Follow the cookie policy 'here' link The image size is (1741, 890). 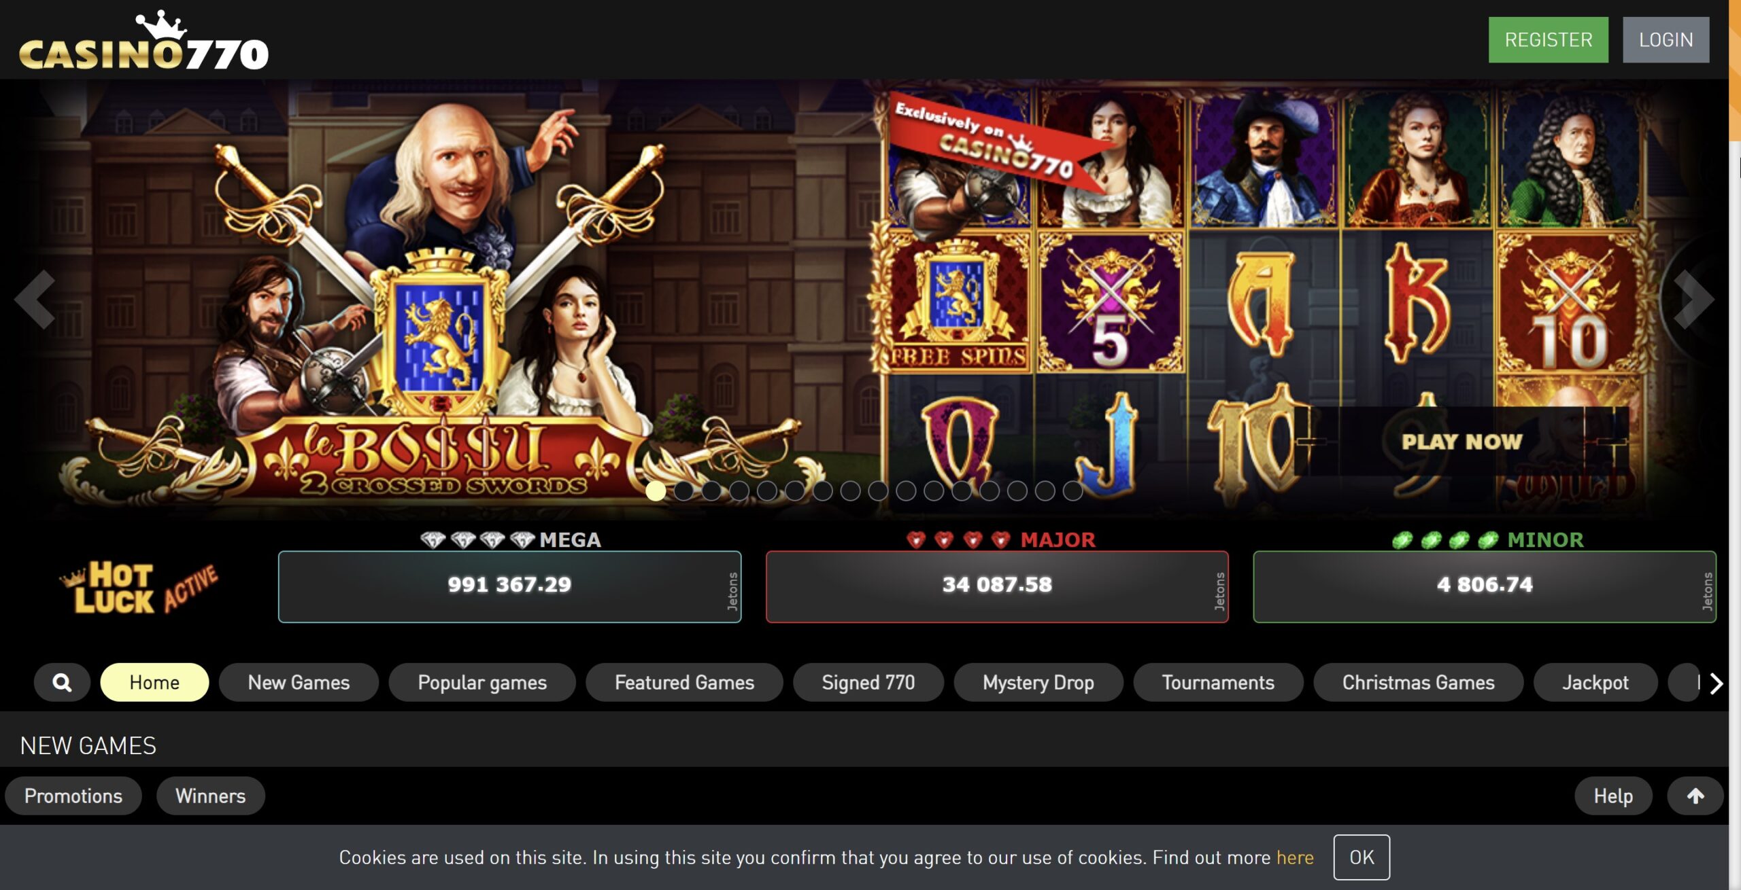(x=1295, y=857)
